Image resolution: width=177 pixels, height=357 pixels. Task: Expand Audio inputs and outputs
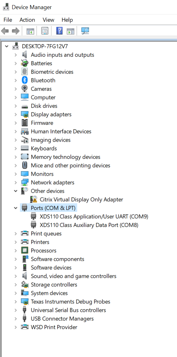coord(16,55)
